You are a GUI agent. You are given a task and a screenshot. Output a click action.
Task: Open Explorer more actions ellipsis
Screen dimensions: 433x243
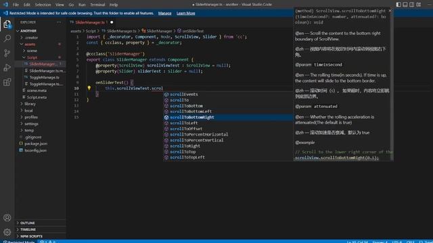pyautogui.click(x=59, y=22)
